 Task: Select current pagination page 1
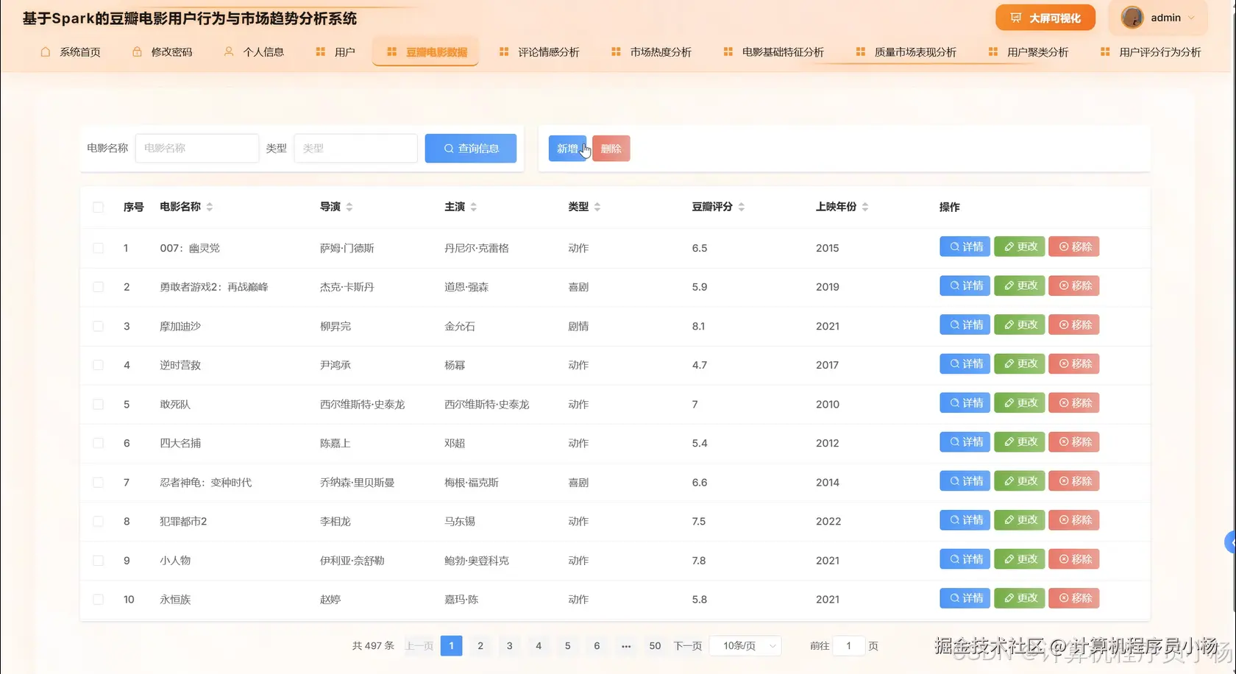[451, 645]
